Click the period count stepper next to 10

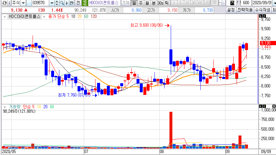pyautogui.click(x=220, y=3)
